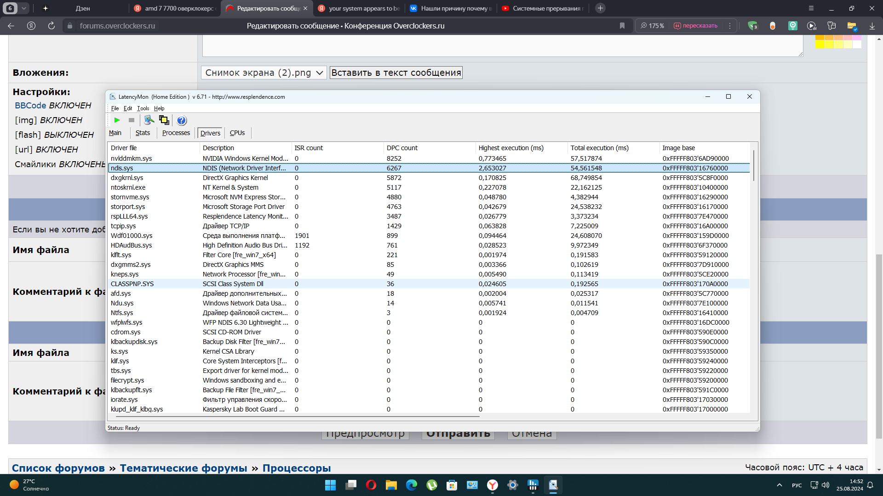The image size is (883, 496).
Task: Select the ntoskrnl.exe driver row
Action: 128,187
